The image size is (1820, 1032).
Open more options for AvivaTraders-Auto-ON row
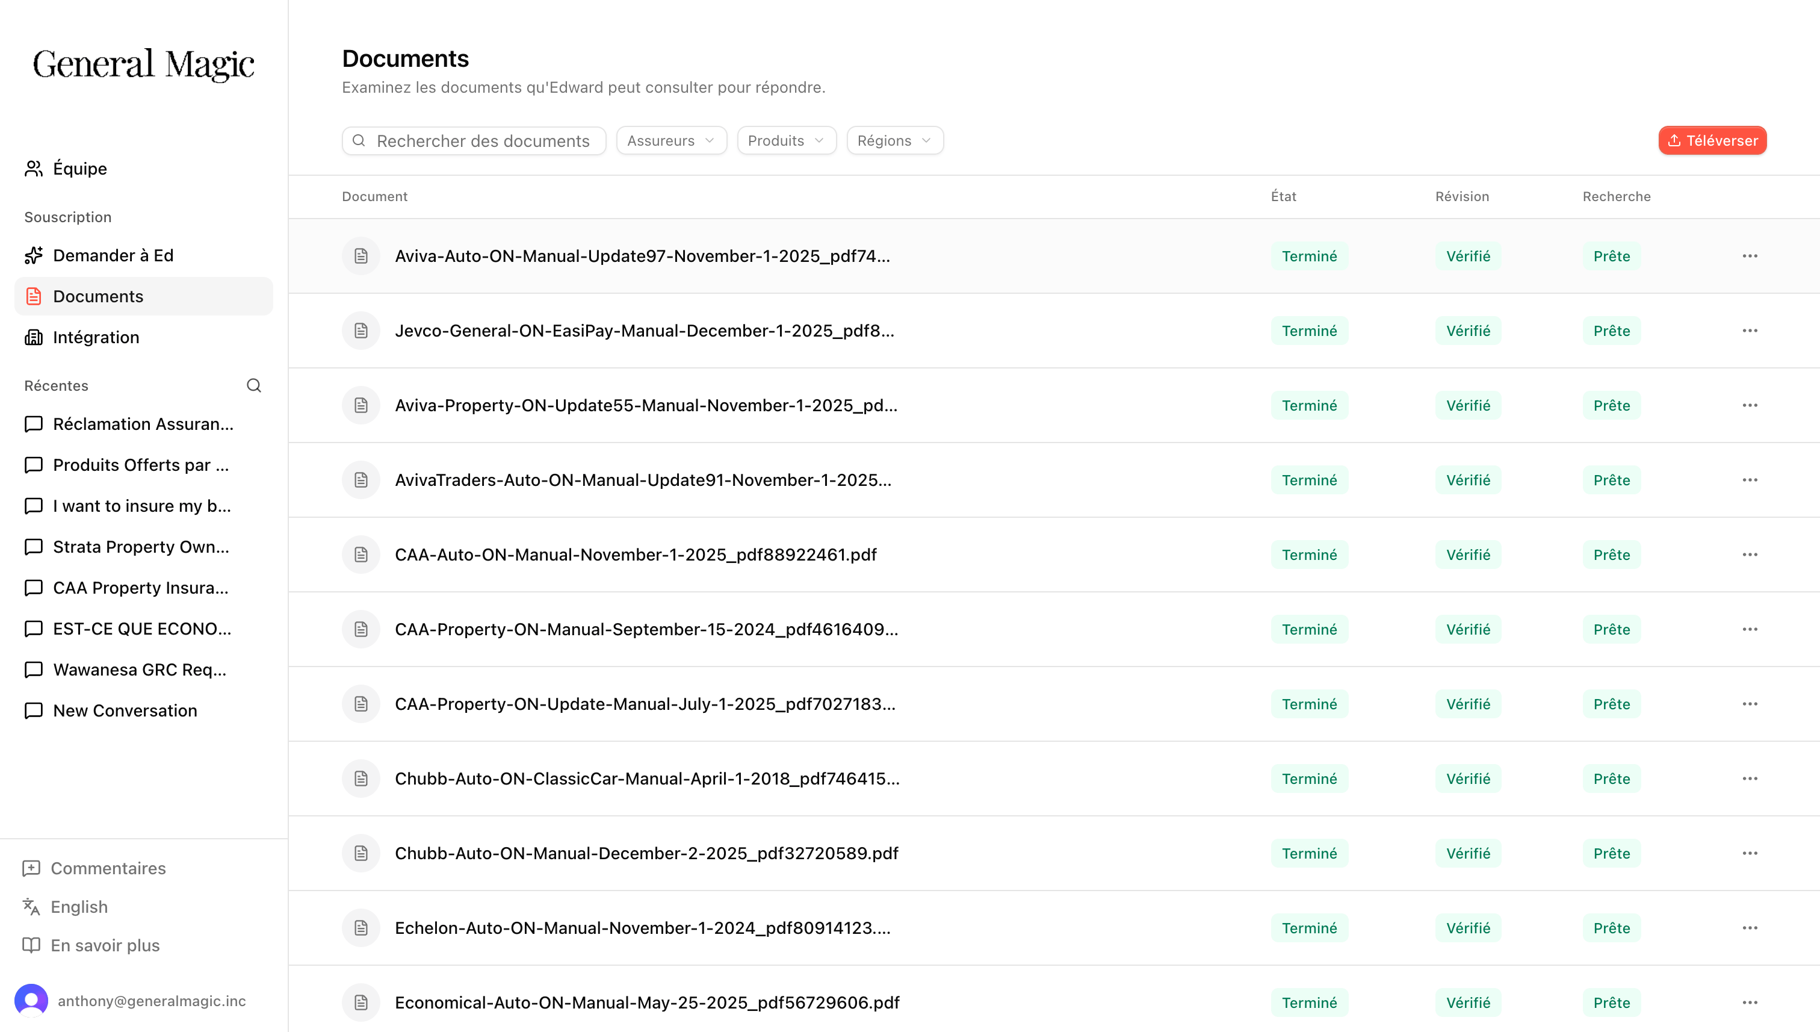(1750, 480)
